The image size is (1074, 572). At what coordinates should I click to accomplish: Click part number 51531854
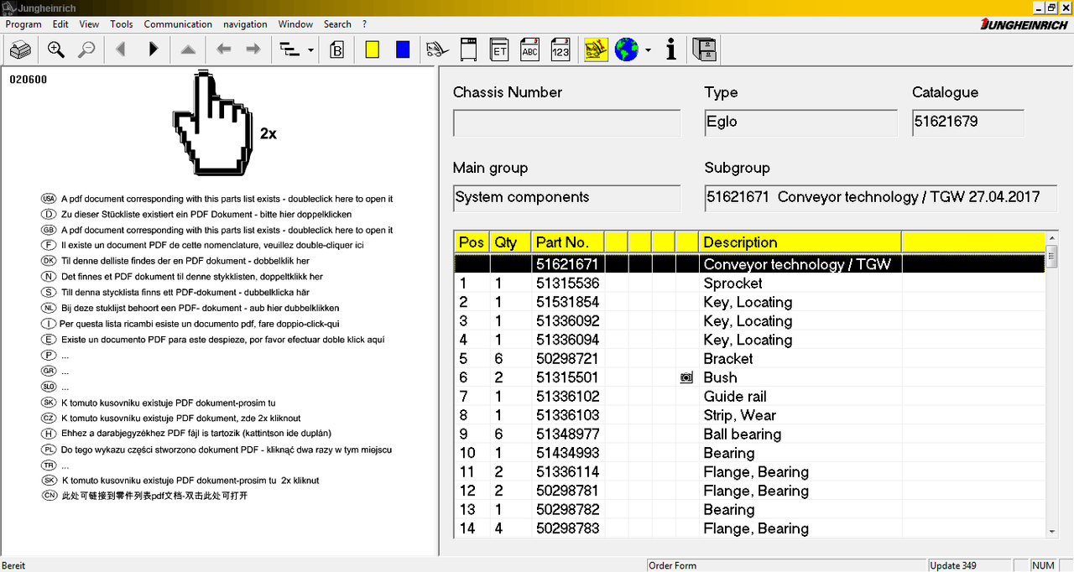click(x=568, y=302)
